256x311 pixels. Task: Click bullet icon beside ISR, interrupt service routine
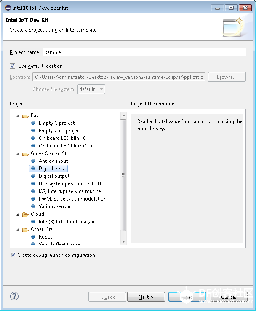click(33, 191)
